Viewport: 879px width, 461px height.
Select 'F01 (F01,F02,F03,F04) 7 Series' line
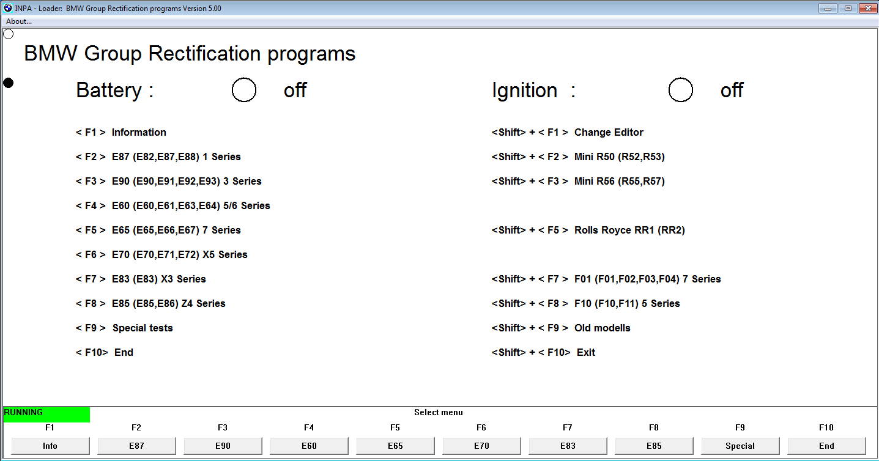click(x=606, y=279)
